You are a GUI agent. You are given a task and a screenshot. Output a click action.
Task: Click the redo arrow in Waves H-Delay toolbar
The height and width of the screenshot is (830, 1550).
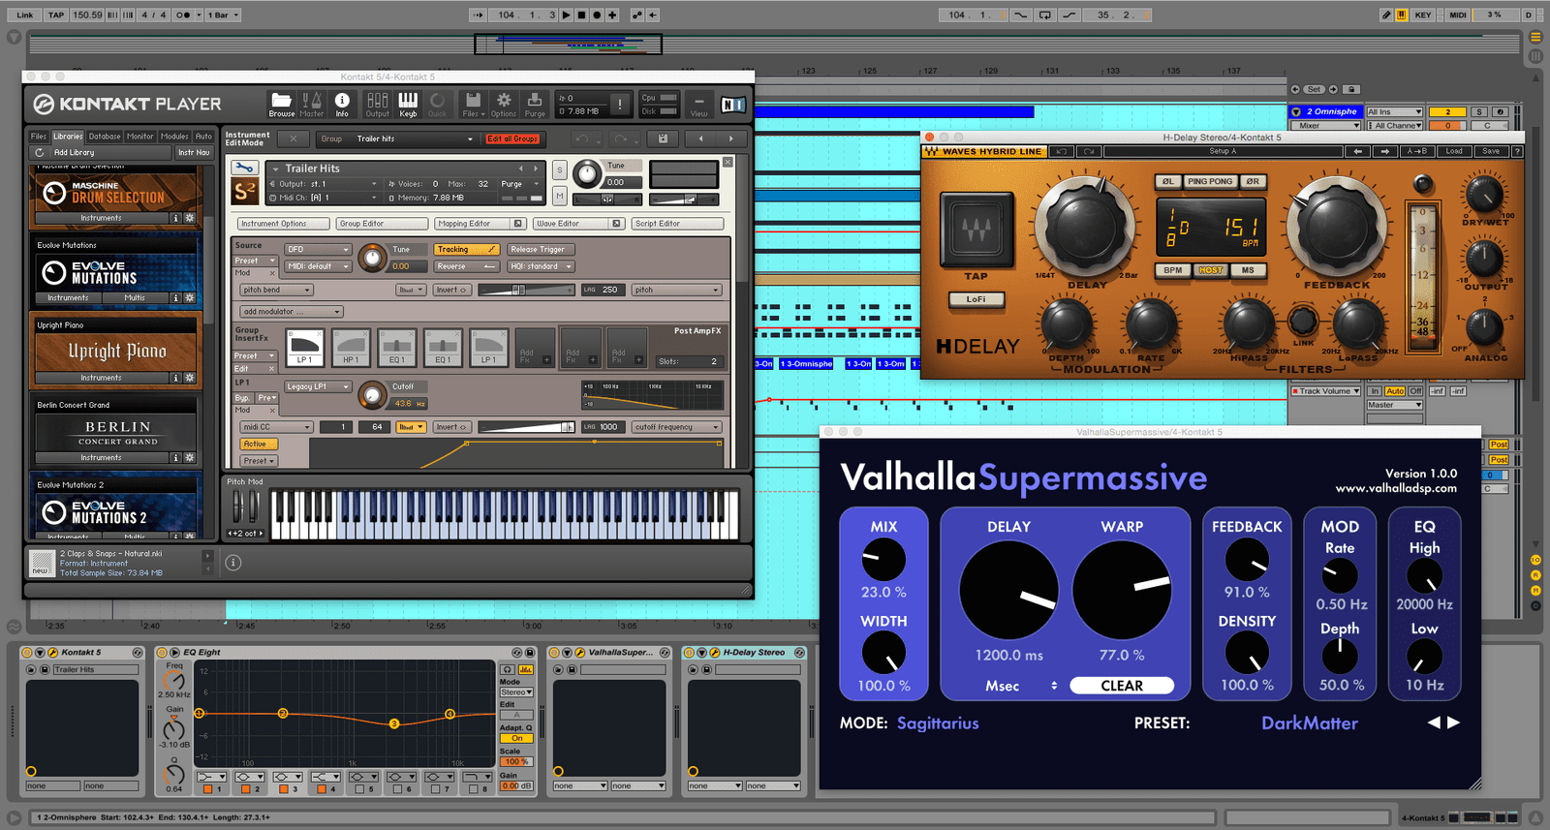click(x=1089, y=151)
